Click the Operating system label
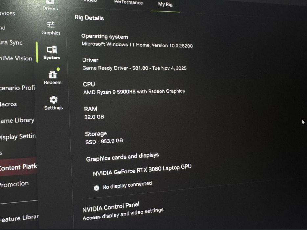 [105, 36]
